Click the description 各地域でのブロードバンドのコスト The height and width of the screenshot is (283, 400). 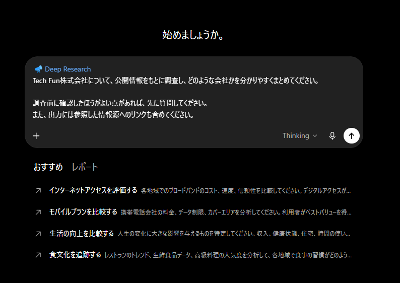coord(246,191)
